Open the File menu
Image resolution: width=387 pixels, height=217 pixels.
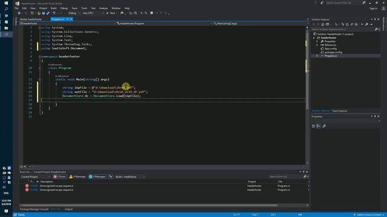(16, 8)
